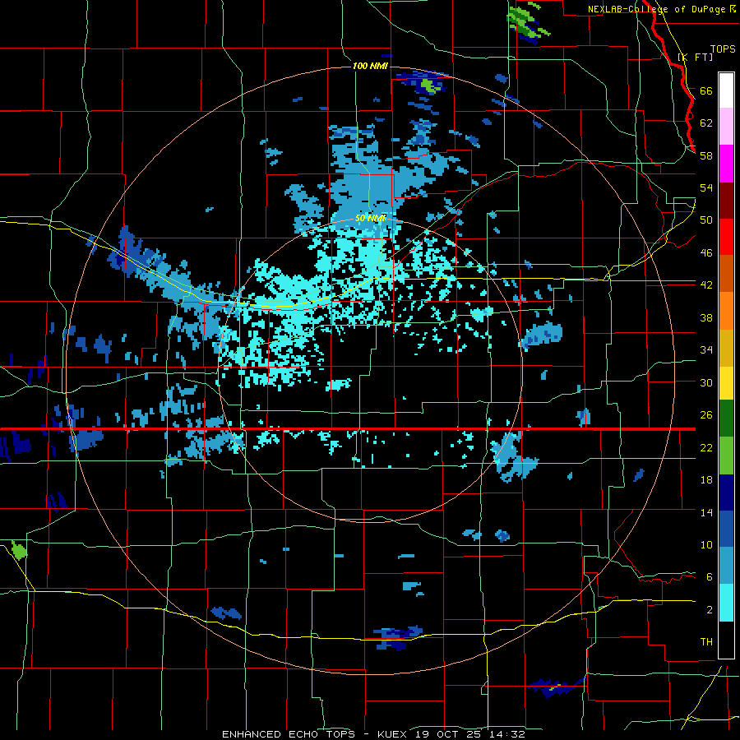Pick the dark red legend color band
Image resolution: width=740 pixels, height=740 pixels.
tap(726, 200)
